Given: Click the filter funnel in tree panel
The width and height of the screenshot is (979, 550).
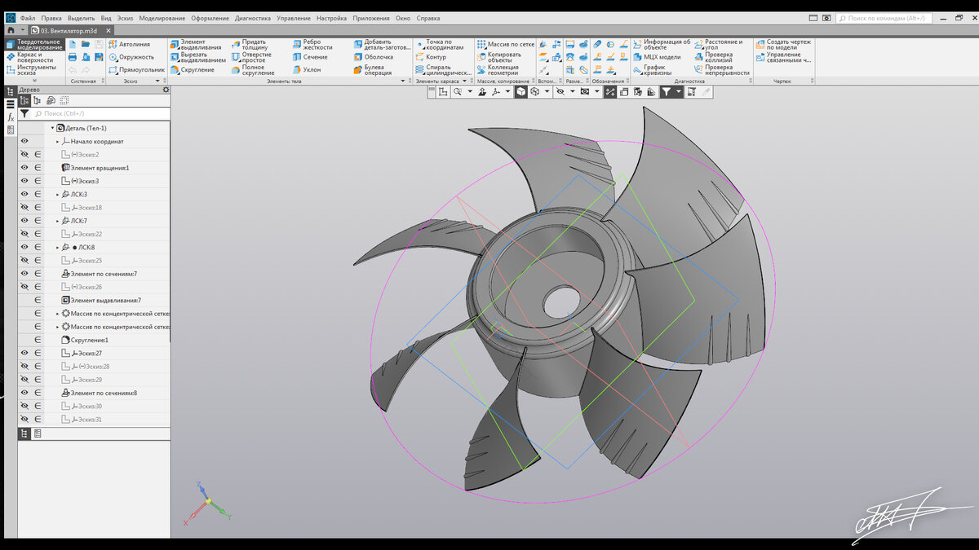Looking at the screenshot, I should click(x=24, y=114).
